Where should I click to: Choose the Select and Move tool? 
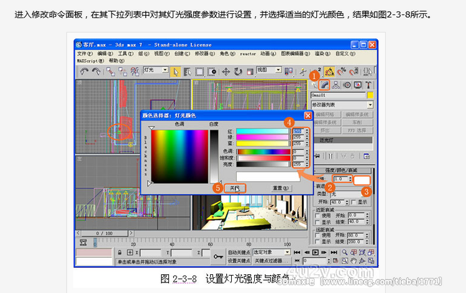point(226,72)
